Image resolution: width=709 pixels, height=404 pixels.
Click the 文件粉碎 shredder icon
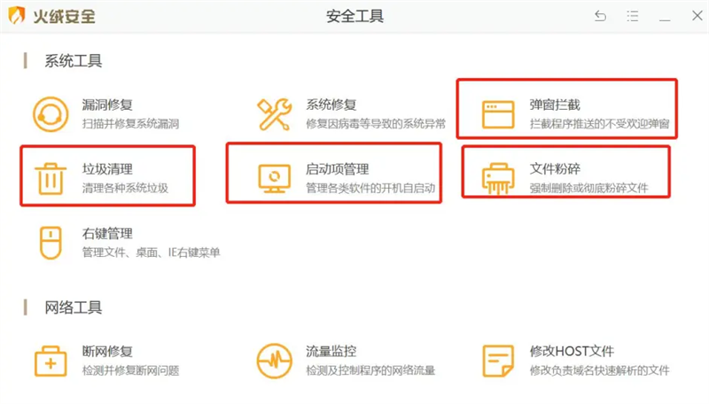498,179
